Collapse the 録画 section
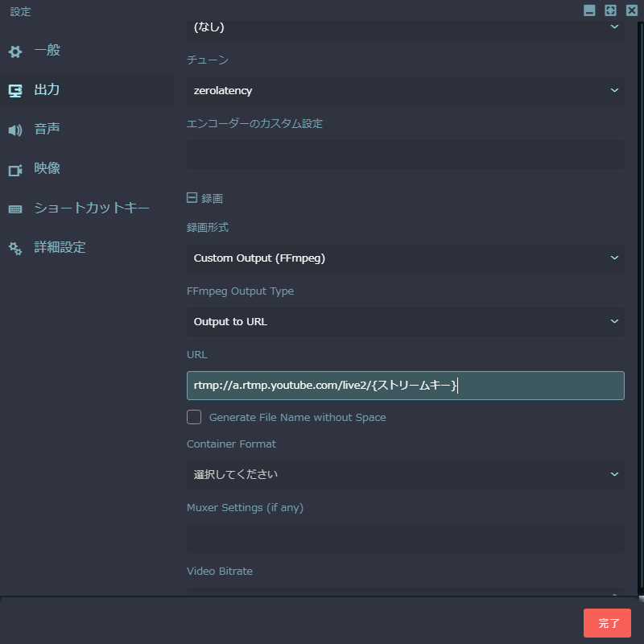The height and width of the screenshot is (644, 644). pyautogui.click(x=192, y=198)
